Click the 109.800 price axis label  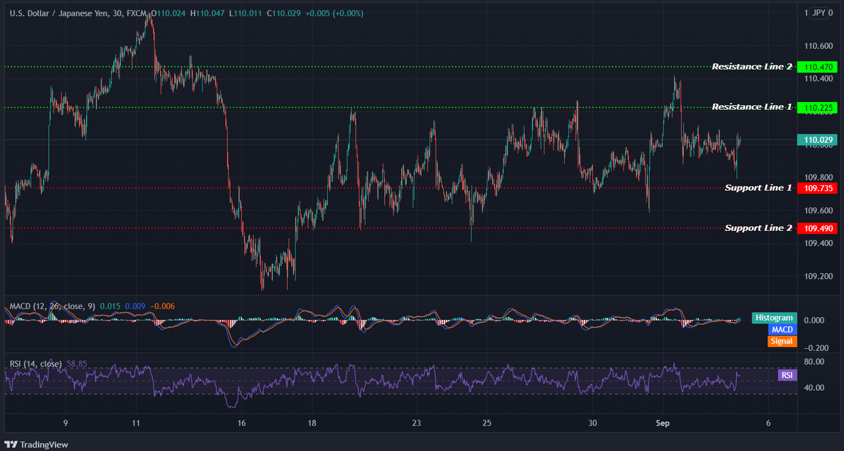(818, 178)
